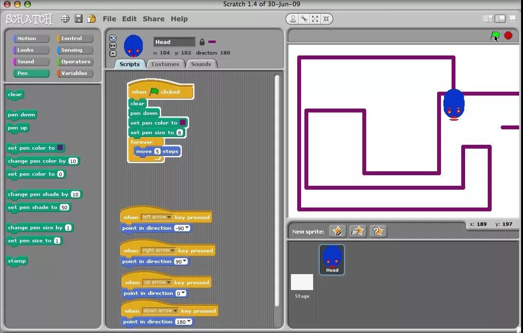Click the pen size value 8 in script

(179, 133)
